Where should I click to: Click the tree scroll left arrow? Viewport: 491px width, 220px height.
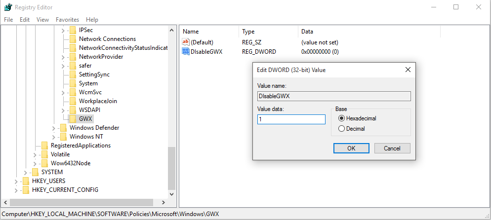[5, 203]
